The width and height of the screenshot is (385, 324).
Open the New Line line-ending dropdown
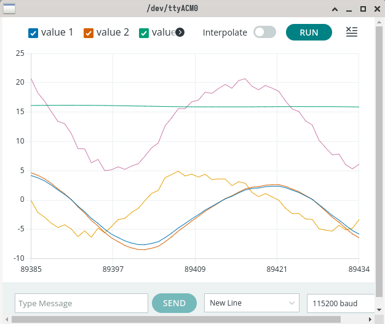(252, 303)
